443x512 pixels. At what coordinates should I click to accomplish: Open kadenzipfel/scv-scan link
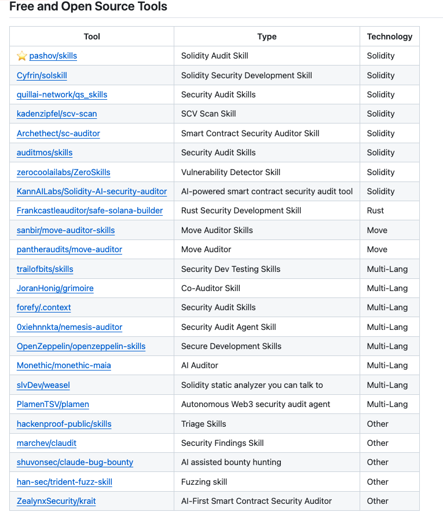57,114
